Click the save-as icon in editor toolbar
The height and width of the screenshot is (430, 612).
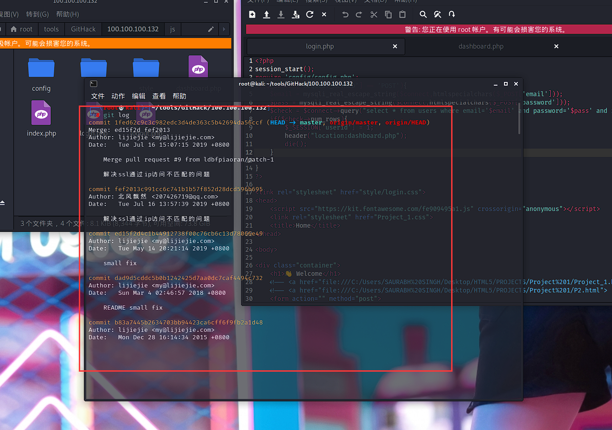click(295, 14)
